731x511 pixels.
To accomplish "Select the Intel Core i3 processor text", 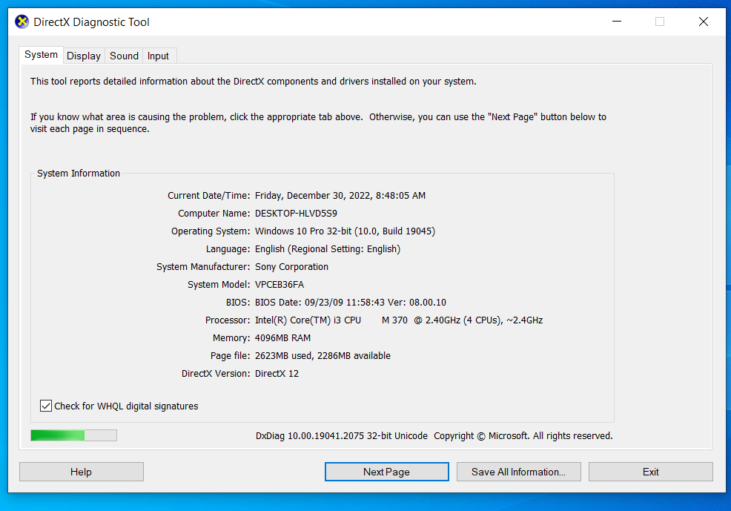I will coord(399,320).
